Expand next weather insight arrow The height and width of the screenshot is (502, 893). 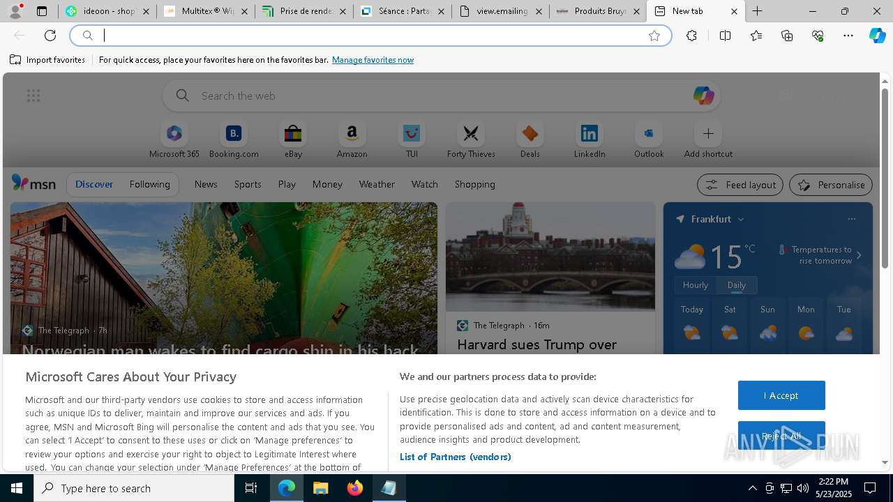[x=859, y=255]
